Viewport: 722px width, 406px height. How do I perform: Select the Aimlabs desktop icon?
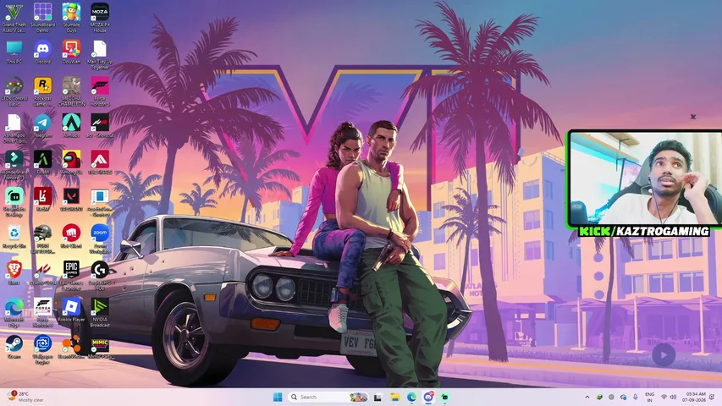click(x=71, y=126)
